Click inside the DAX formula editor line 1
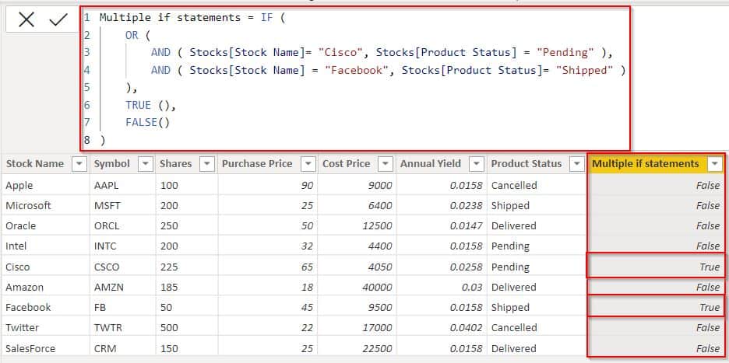729x363 pixels. click(x=192, y=18)
